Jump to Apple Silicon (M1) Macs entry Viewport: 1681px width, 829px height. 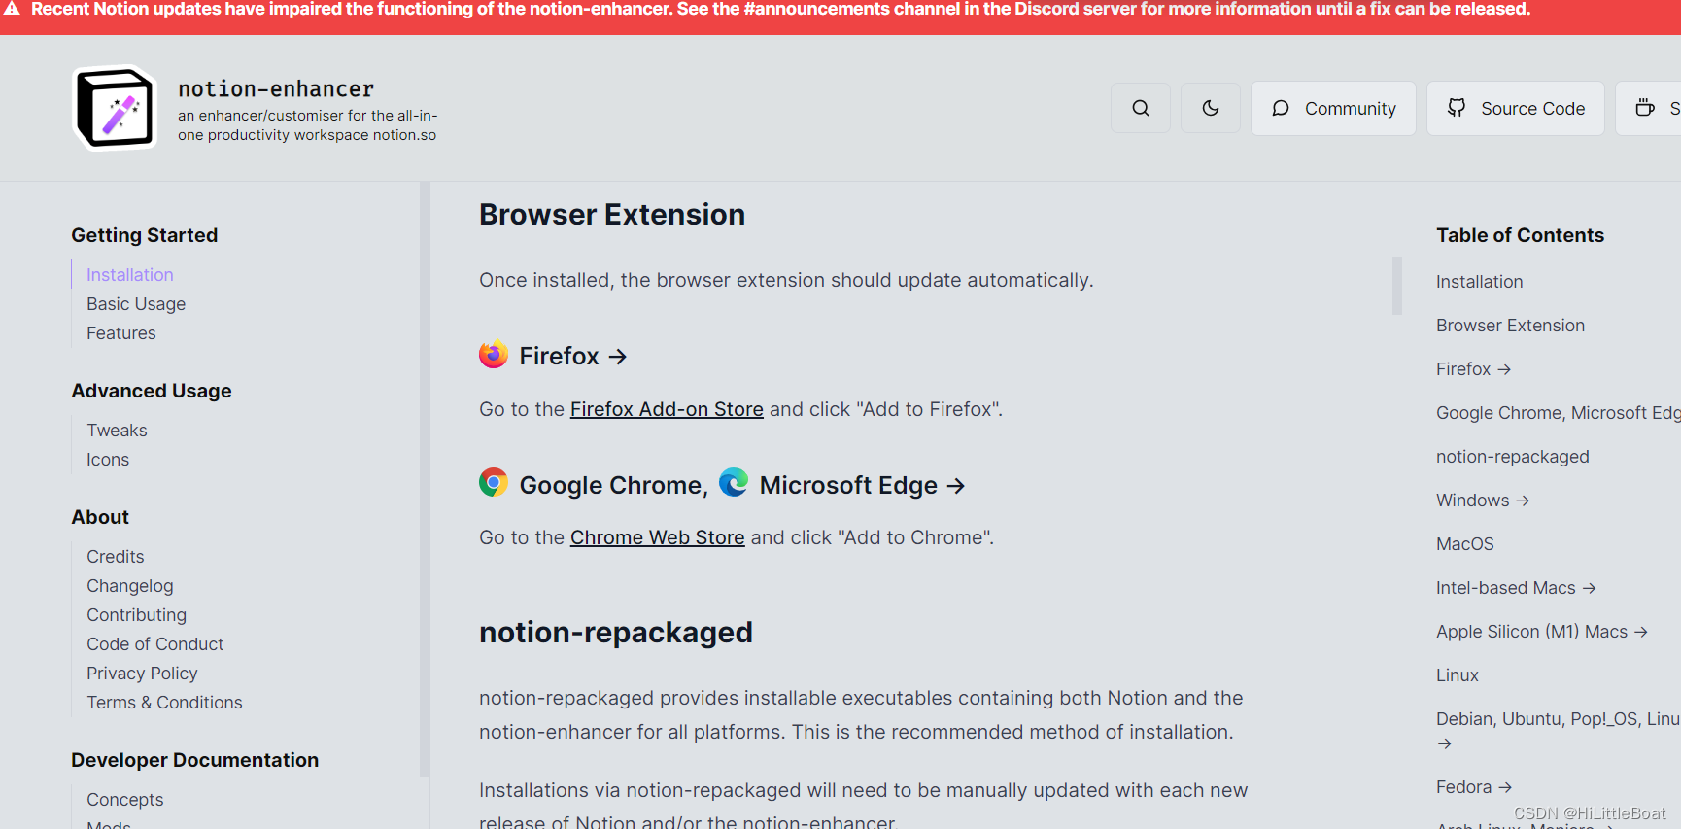1543,632
